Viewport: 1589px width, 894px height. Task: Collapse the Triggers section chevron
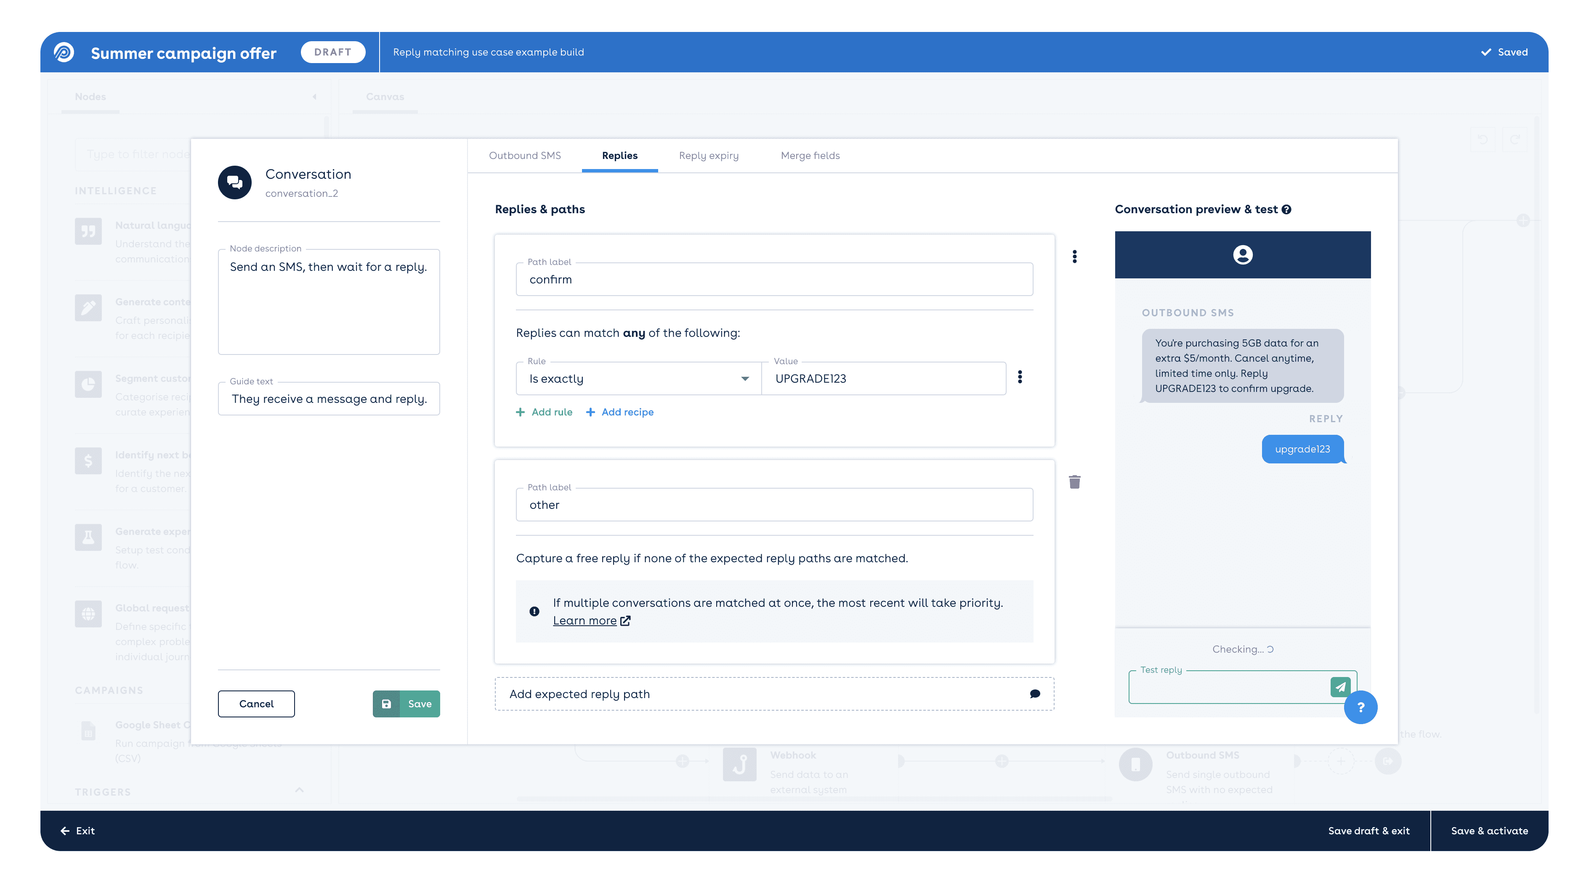pos(299,790)
